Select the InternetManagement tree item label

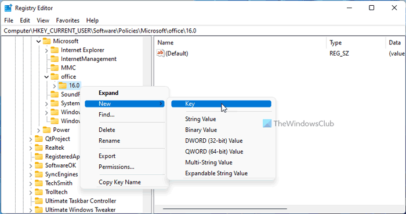click(x=89, y=59)
